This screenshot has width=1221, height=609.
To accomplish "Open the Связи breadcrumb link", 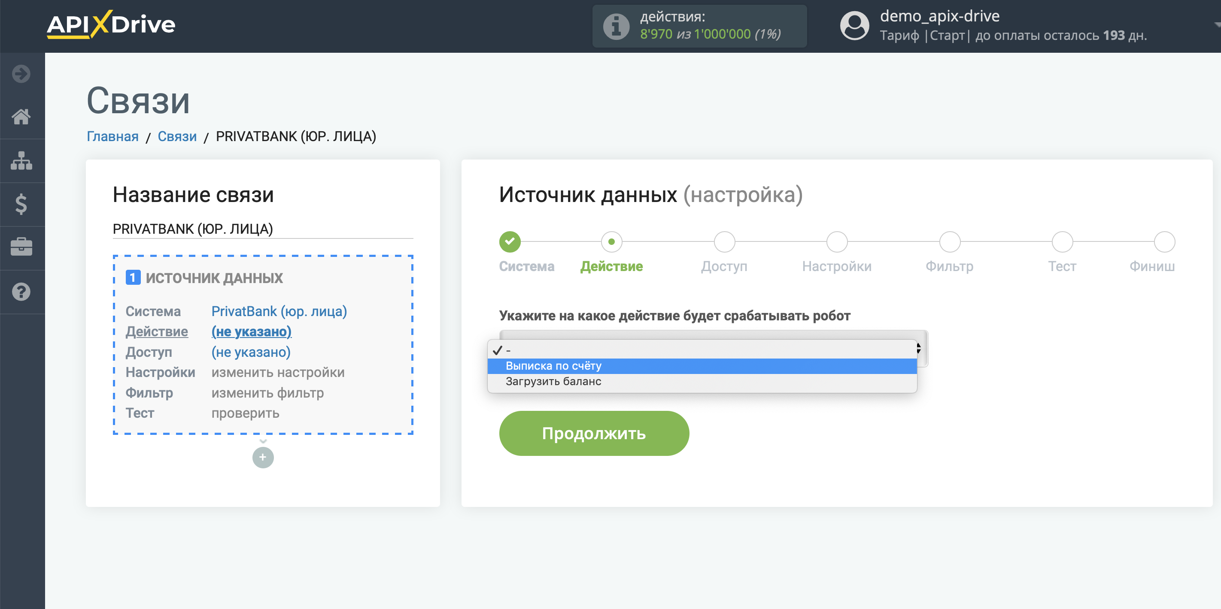I will pos(177,136).
